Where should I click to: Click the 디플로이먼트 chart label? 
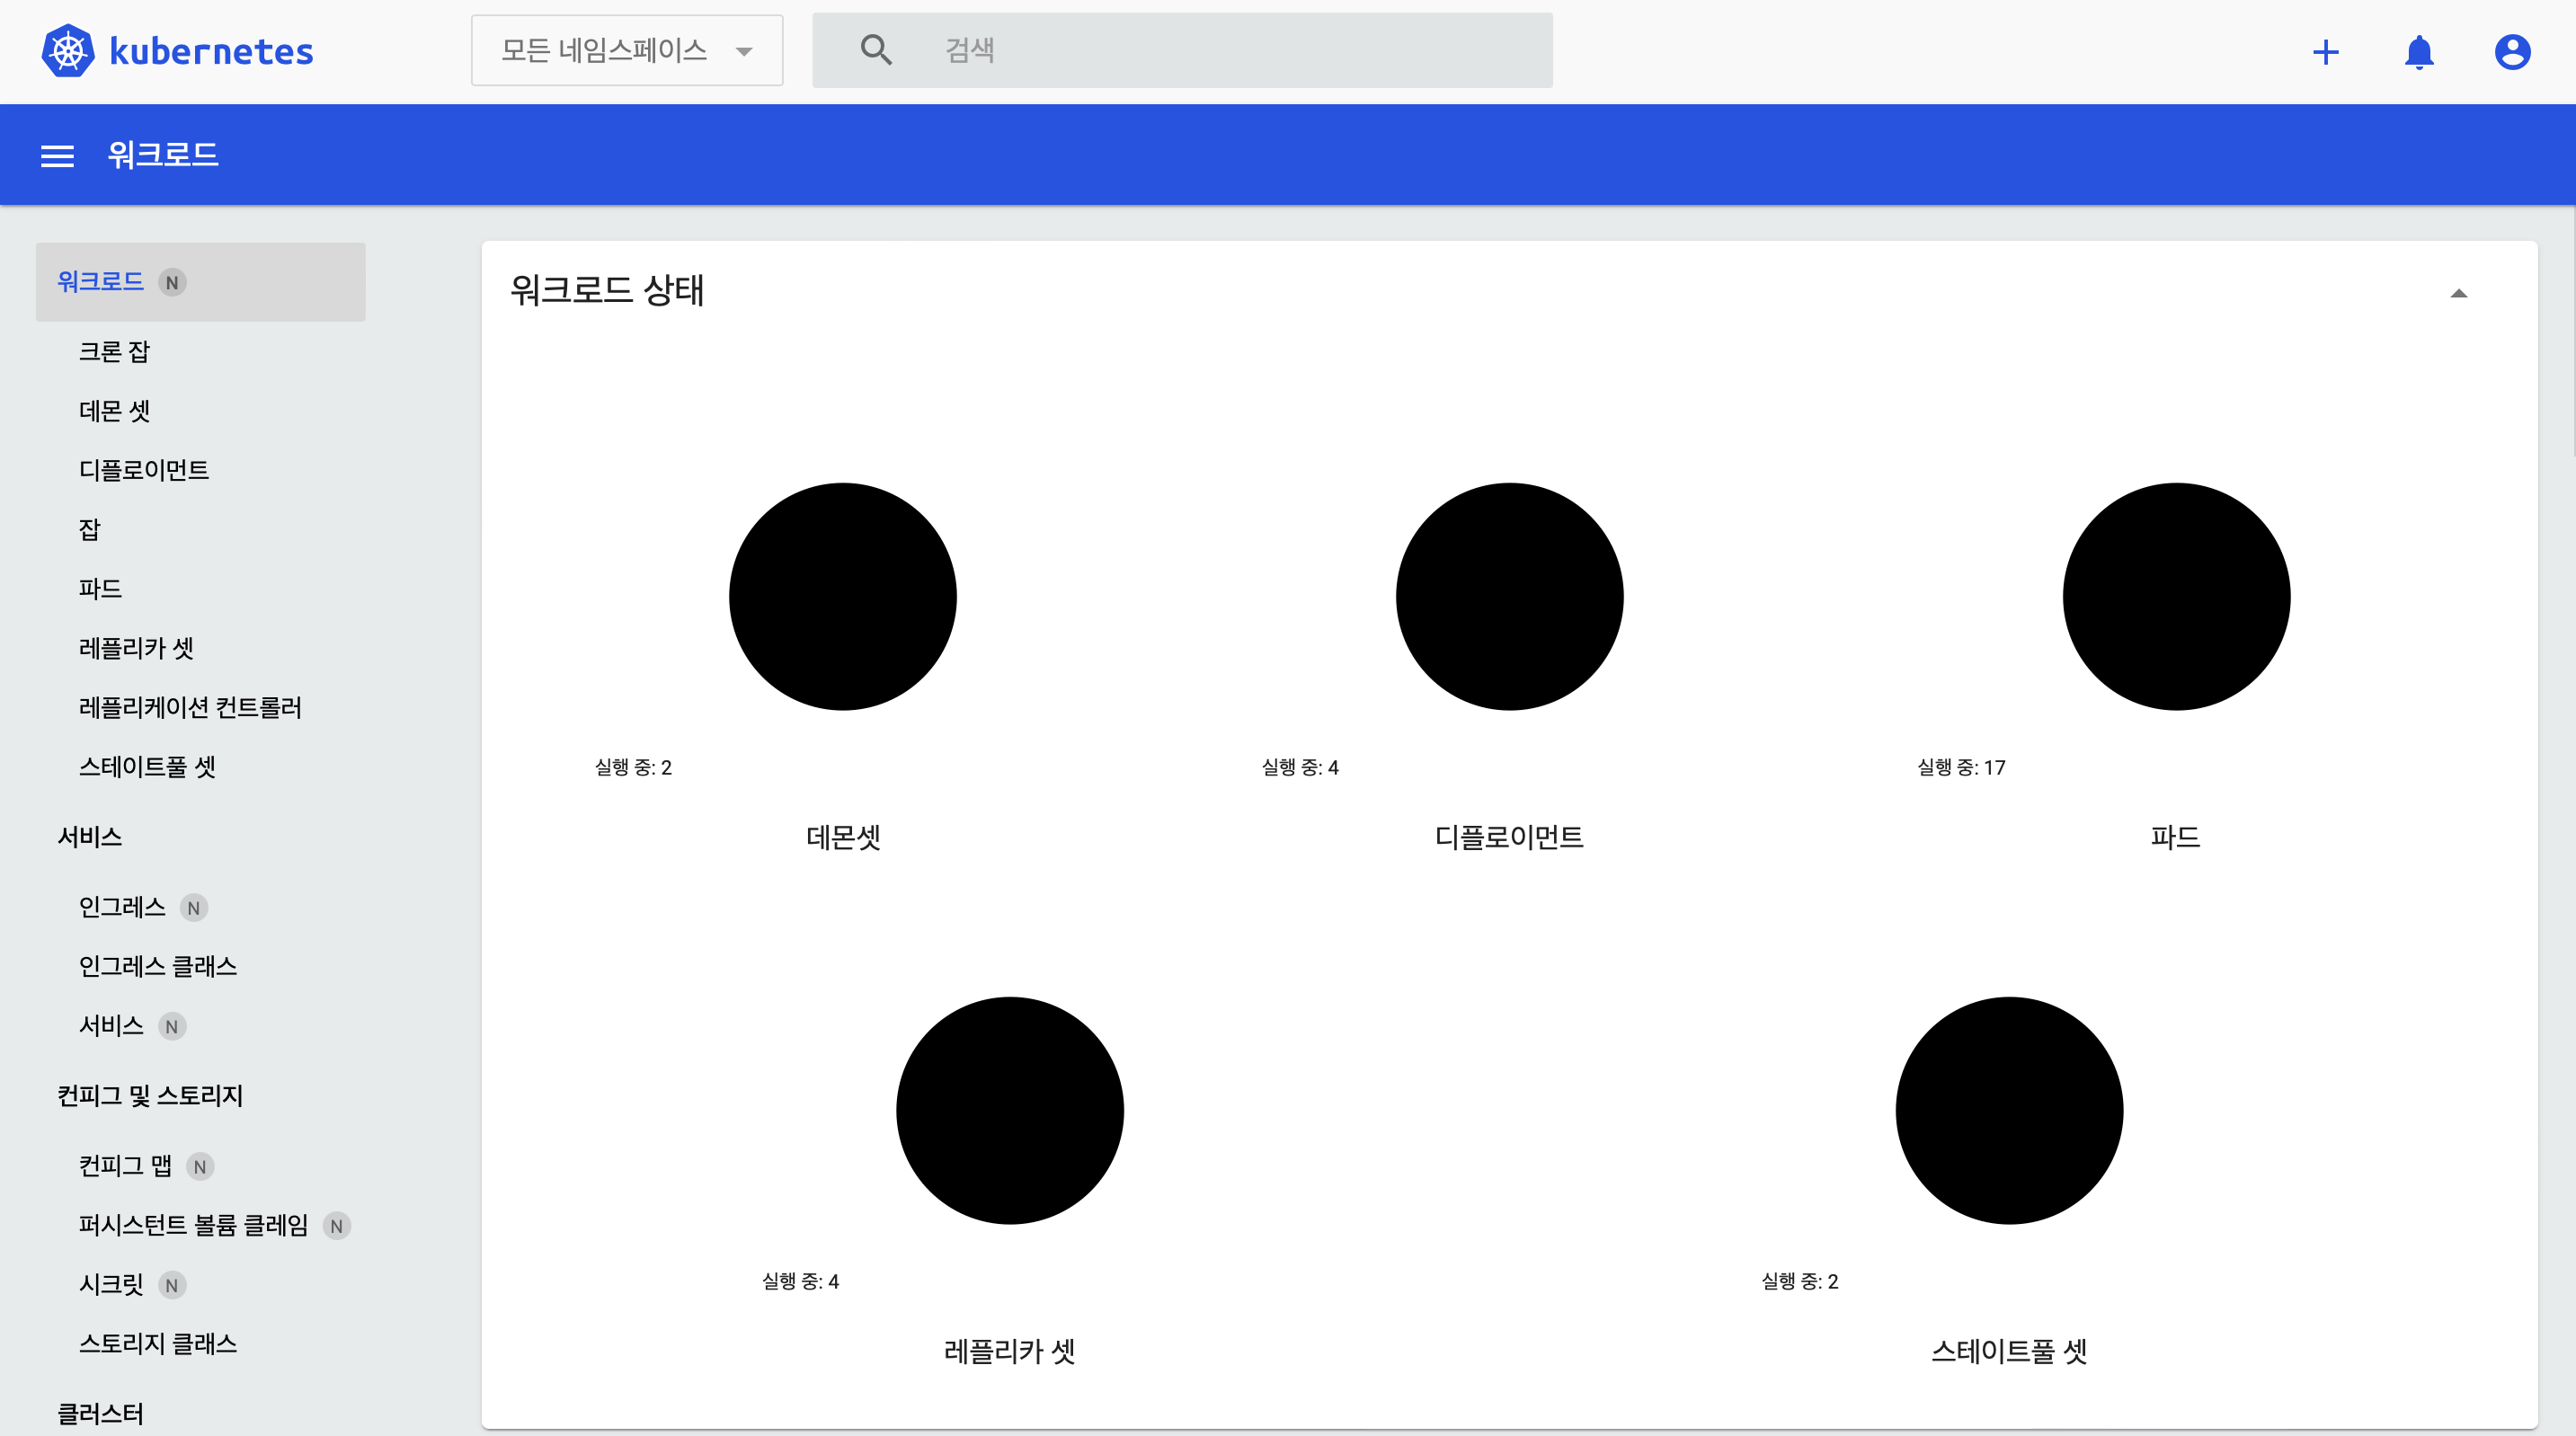[1510, 837]
